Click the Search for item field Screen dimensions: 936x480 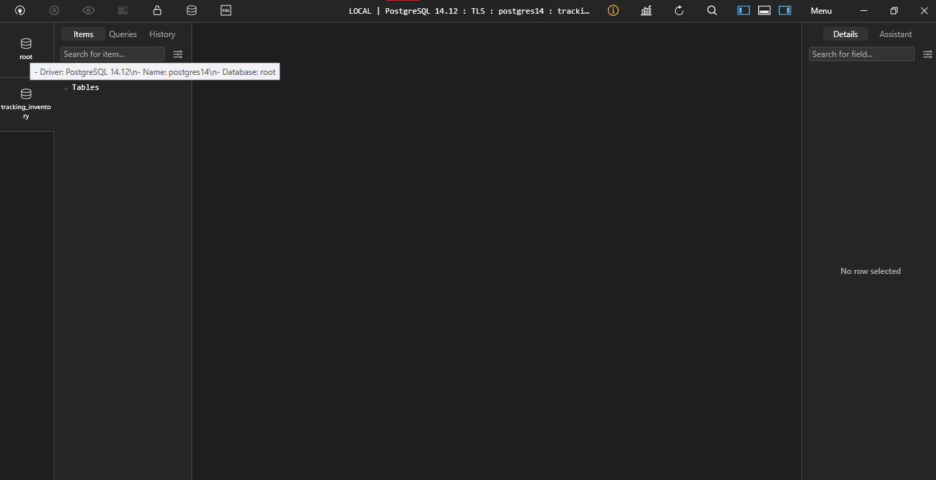(x=113, y=54)
